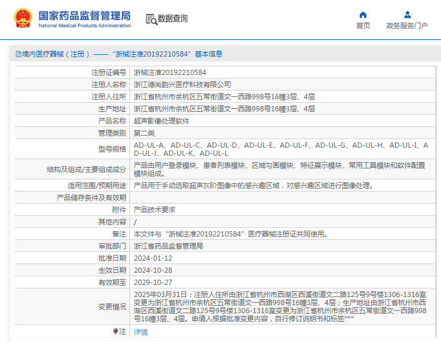This screenshot has height=342, width=441.
Task: Click the national emblem logo
Action: click(x=23, y=18)
